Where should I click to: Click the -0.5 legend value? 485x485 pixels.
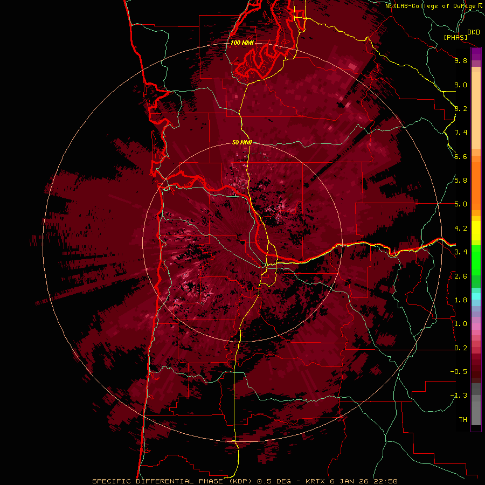[459, 372]
